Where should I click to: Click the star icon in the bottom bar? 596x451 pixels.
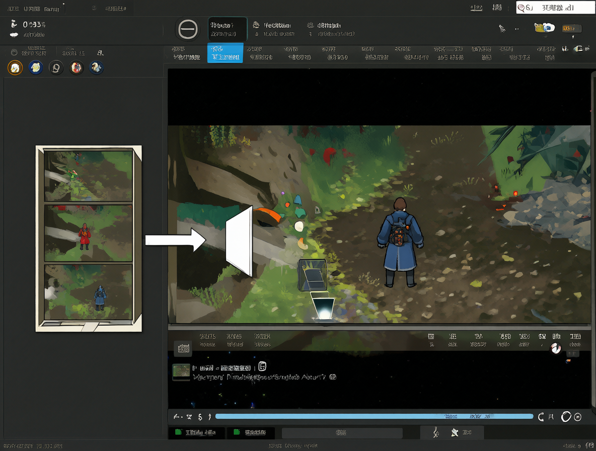pos(455,432)
